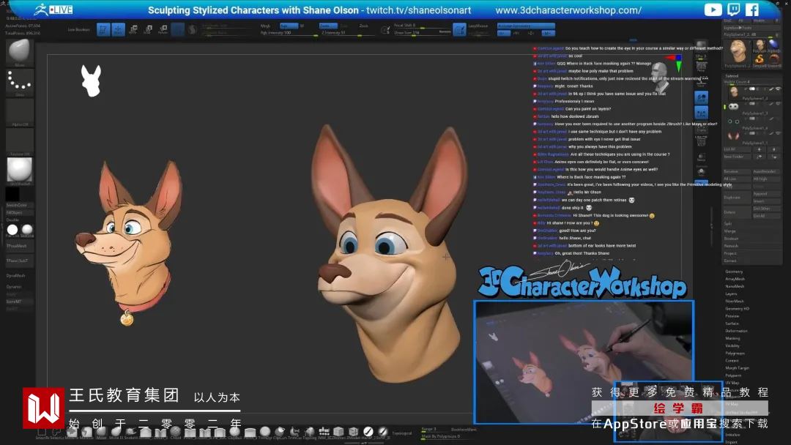Open YouTube icon in stream banner
This screenshot has height=445, width=791.
pos(713,10)
